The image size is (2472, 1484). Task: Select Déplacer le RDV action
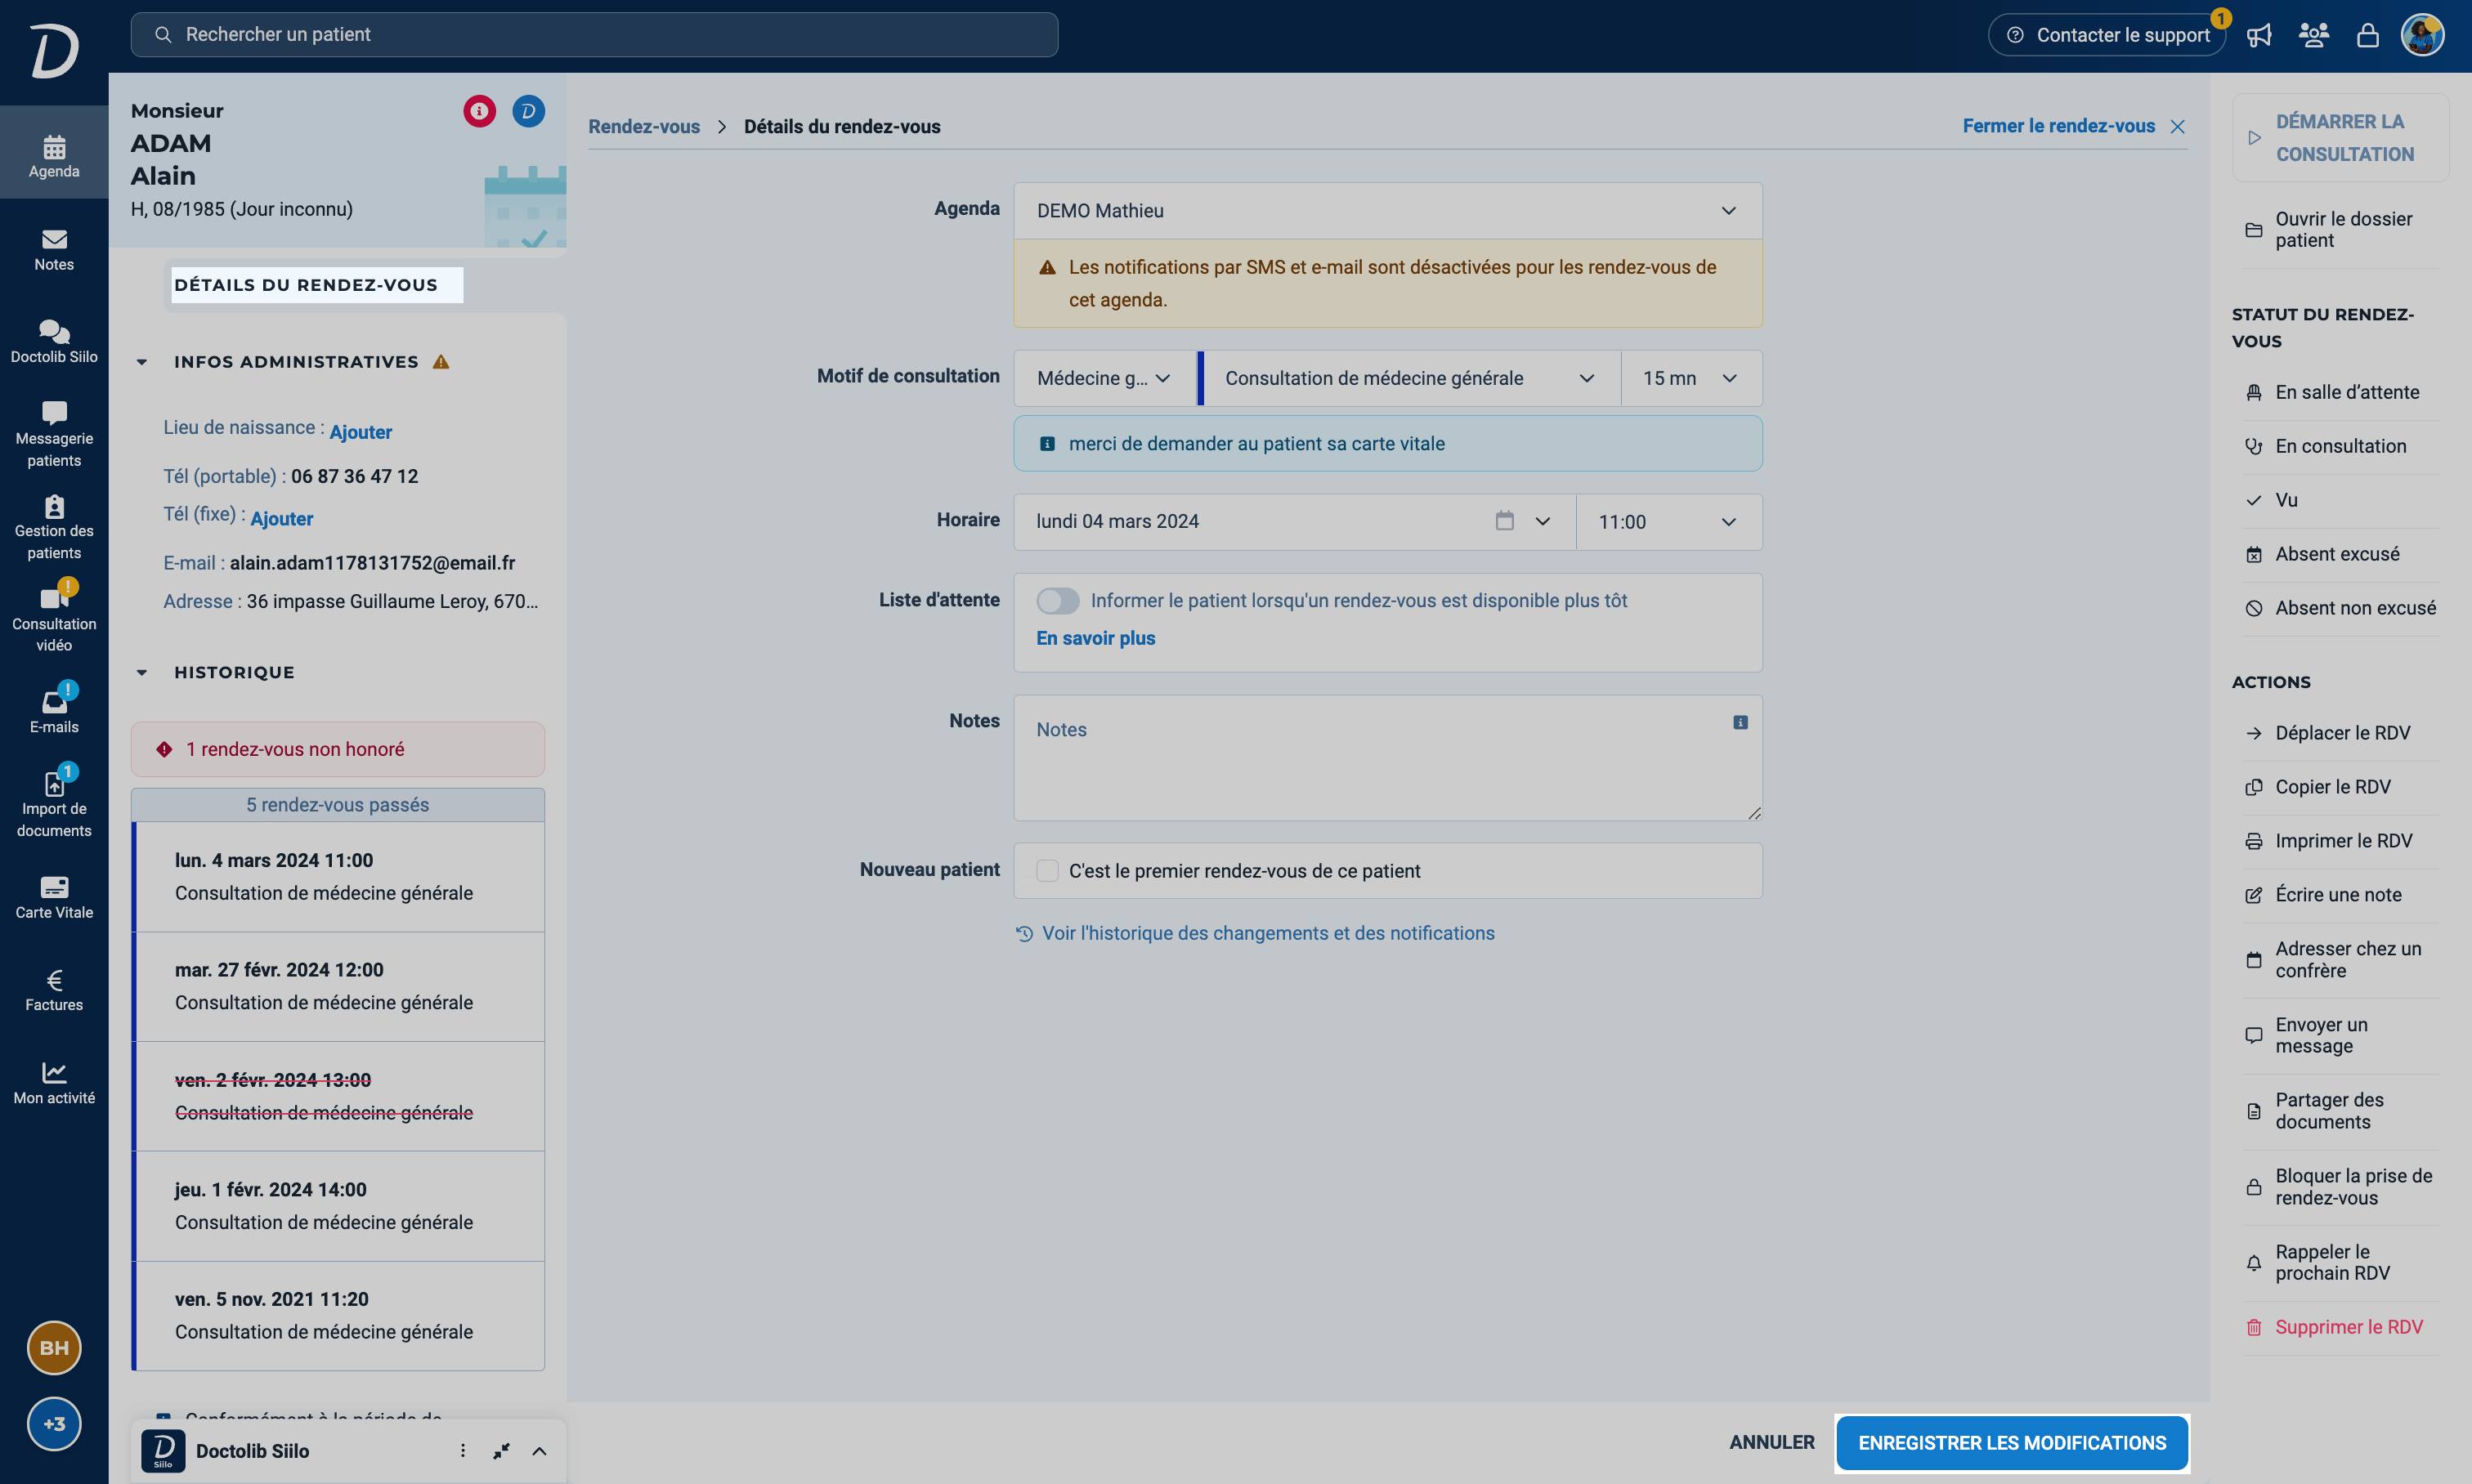click(x=2341, y=733)
